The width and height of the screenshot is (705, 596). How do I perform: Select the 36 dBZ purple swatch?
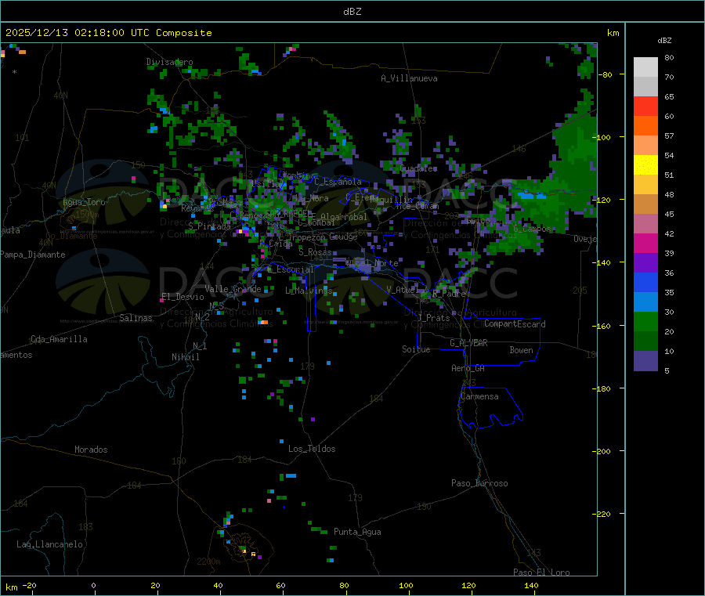[645, 263]
